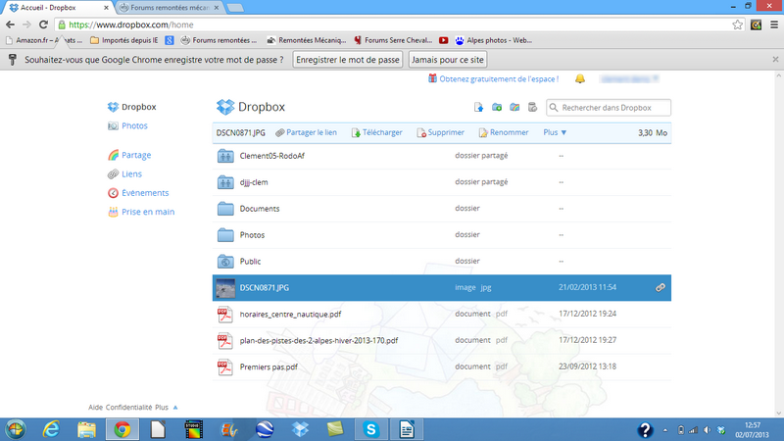
Task: Expand the Plus dropdown in file action bar
Action: (x=555, y=132)
